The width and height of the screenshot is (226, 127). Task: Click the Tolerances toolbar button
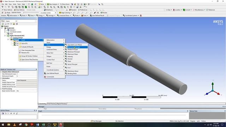click(210, 10)
